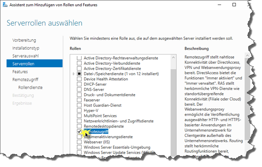Enable the DHCP-Server role checkbox
The height and width of the screenshot is (167, 262).
(79, 84)
